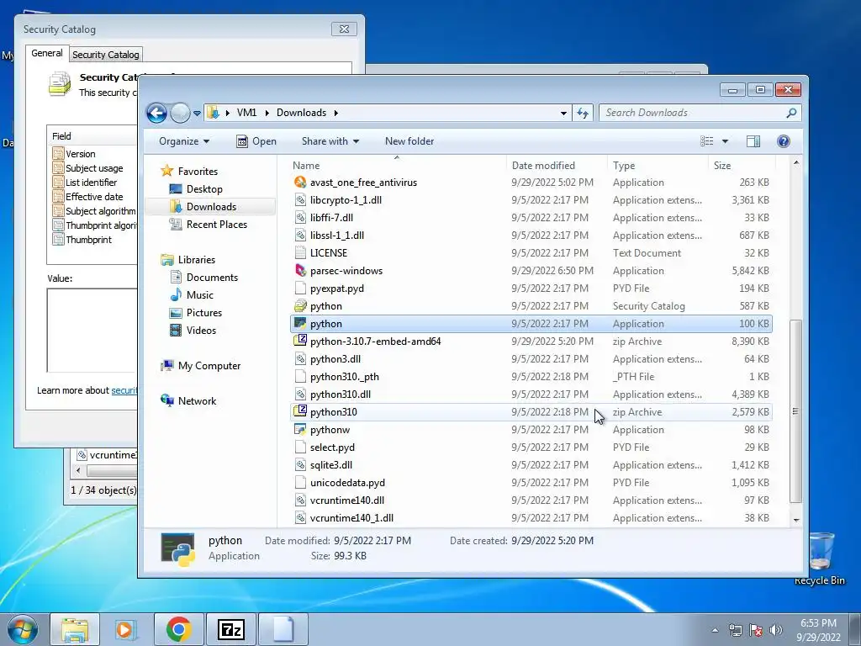Click the Help question mark icon
Image resolution: width=861 pixels, height=646 pixels.
click(784, 141)
